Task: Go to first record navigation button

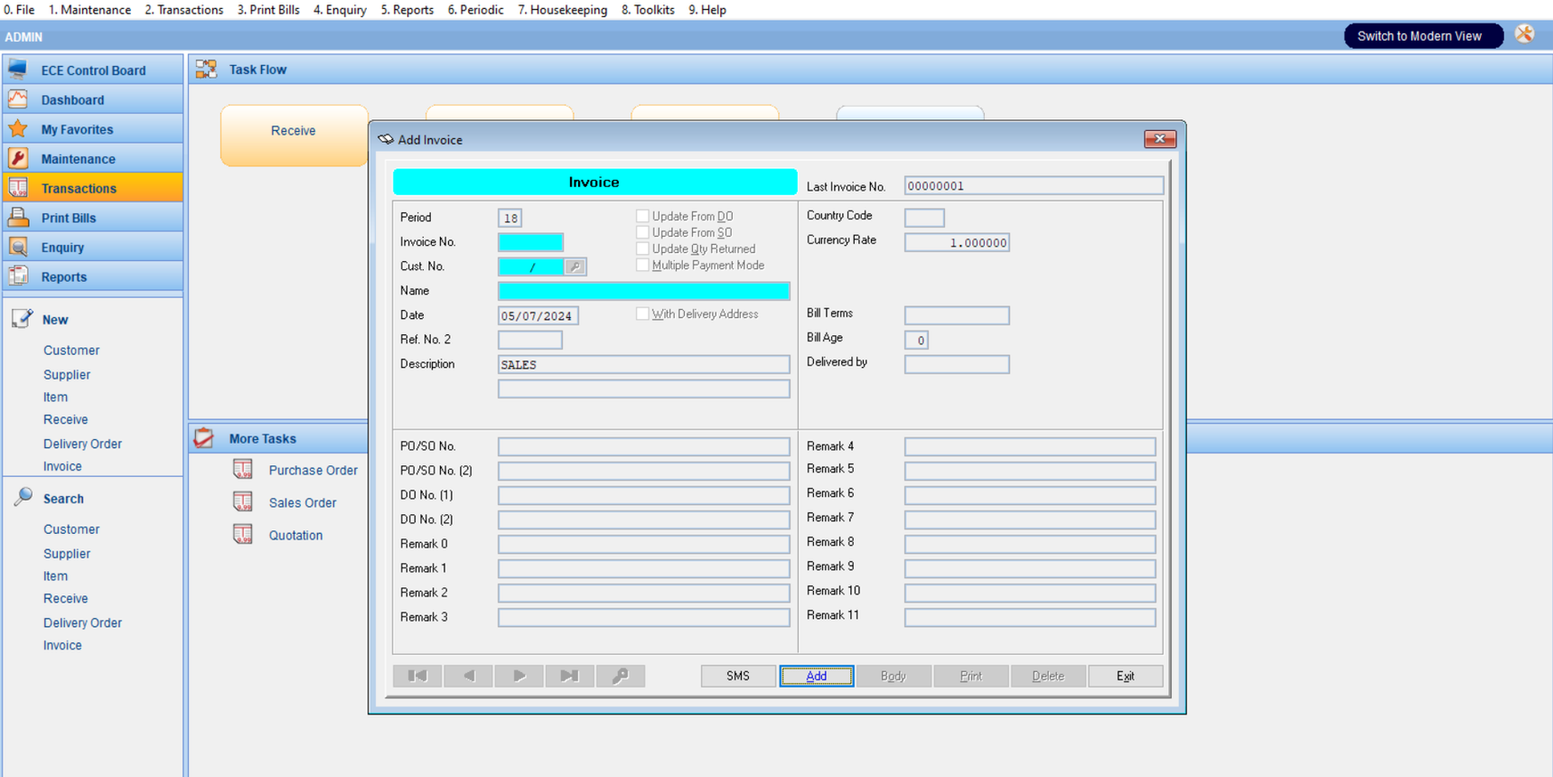Action: pyautogui.click(x=417, y=676)
